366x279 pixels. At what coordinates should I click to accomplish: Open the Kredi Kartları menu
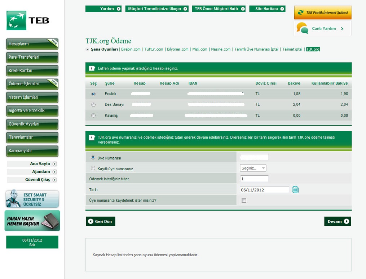click(x=32, y=71)
